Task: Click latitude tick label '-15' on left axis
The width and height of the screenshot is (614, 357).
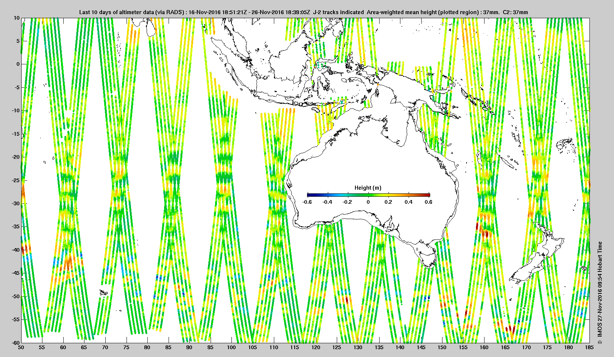Action: point(16,134)
